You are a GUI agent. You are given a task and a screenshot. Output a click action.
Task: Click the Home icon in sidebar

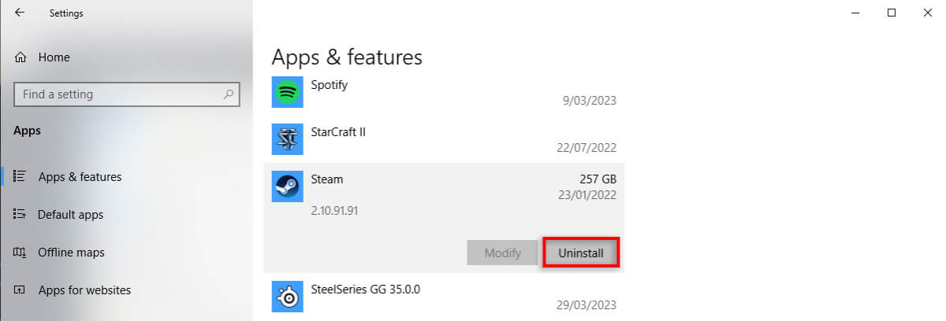pyautogui.click(x=21, y=57)
